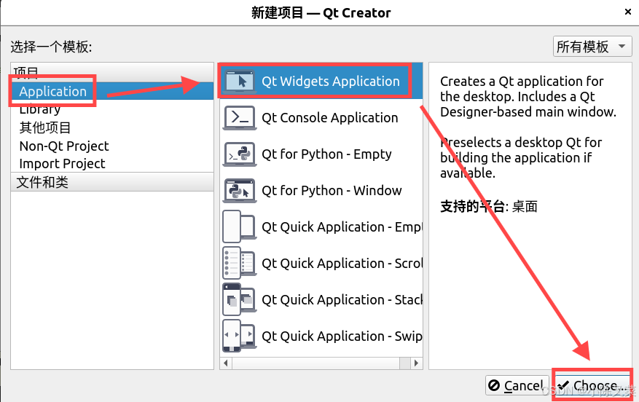Pick Qt Quick Application - Empty label
639x402 pixels.
click(342, 227)
